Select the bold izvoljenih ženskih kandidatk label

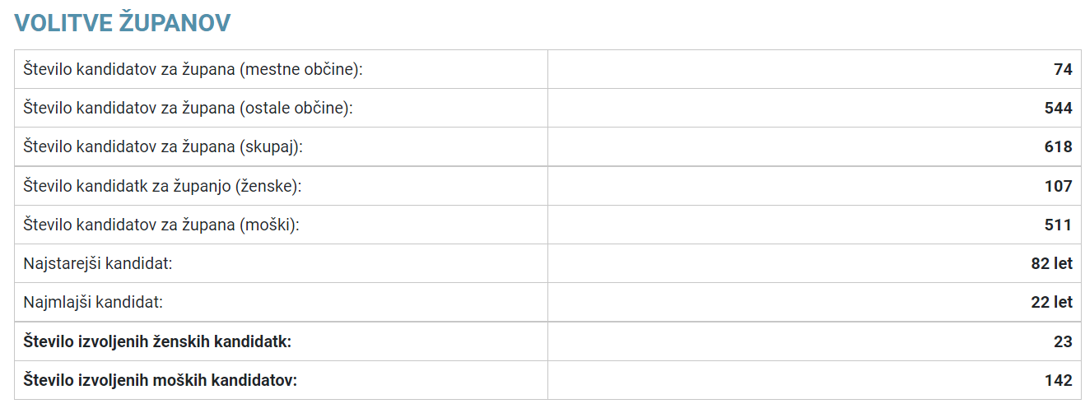[158, 341]
